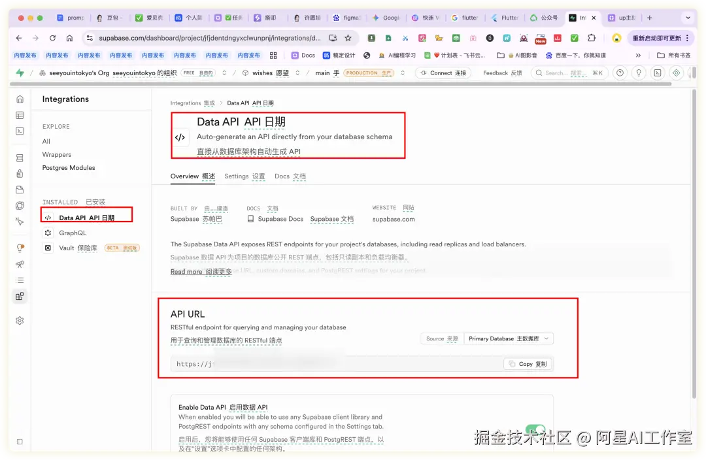The width and height of the screenshot is (706, 460).
Task: Open the Logs list icon in sidebar
Action: coord(20,280)
